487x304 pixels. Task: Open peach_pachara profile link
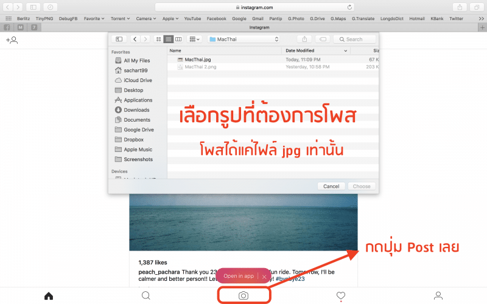(159, 272)
